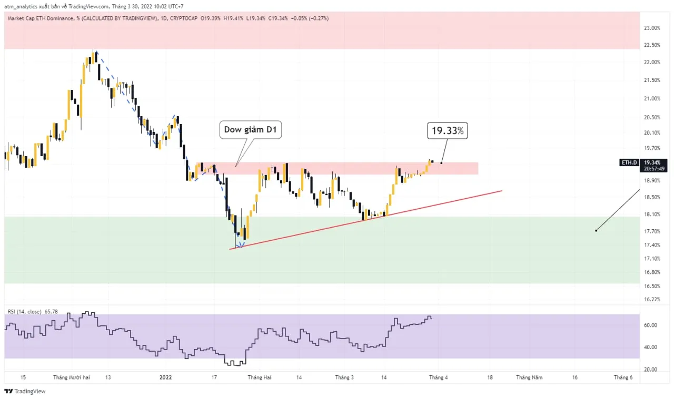
Task: Select the green support zone rectangle
Action: click(321, 250)
